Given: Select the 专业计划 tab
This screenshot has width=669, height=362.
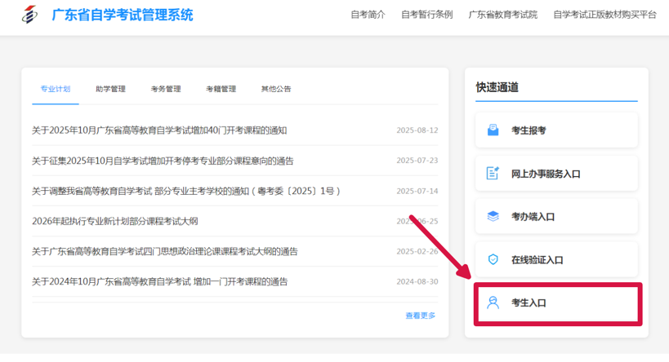Looking at the screenshot, I should pos(56,89).
